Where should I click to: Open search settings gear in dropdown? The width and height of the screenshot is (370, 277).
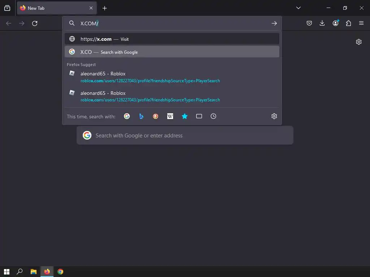point(274,116)
